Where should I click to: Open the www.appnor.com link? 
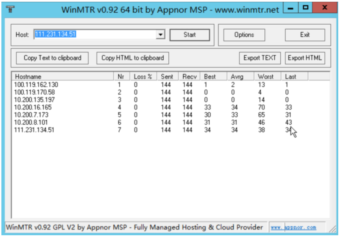pyautogui.click(x=293, y=227)
